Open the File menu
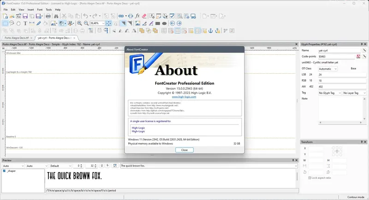Image resolution: width=369 pixels, height=200 pixels. point(6,10)
